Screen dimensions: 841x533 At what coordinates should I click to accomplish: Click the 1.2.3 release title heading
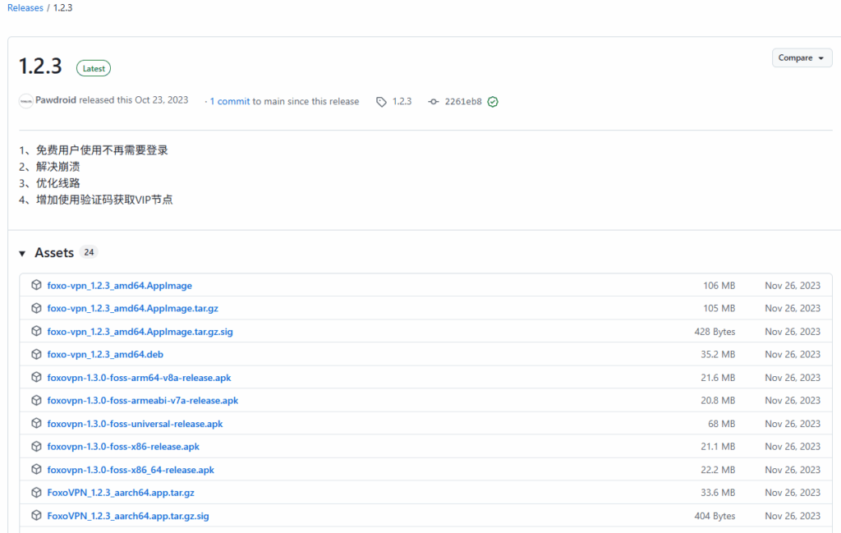click(41, 67)
